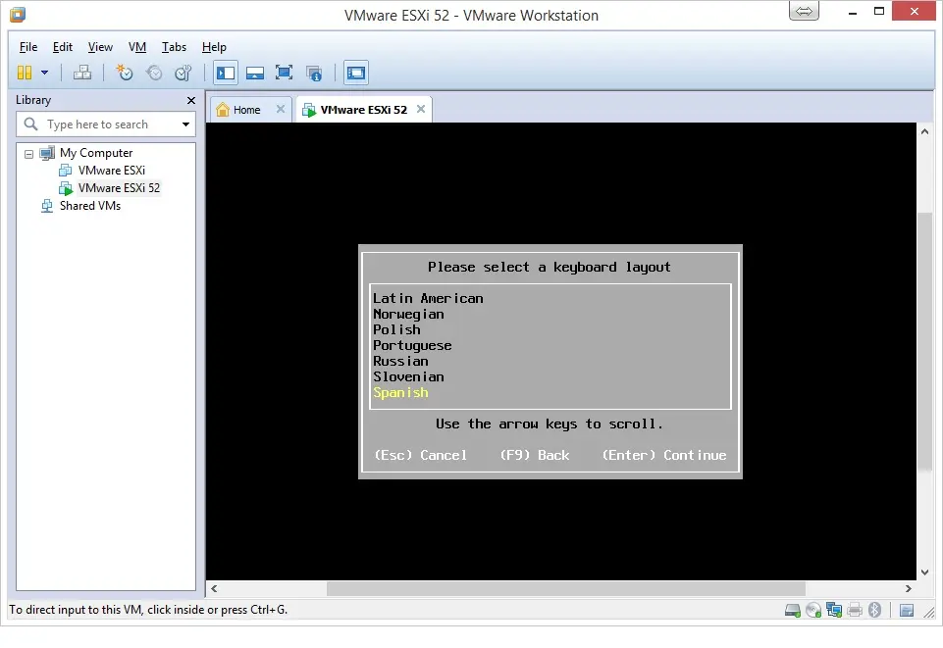Viewport: 943px width, 648px height.
Task: Close the Home tab
Action: [x=281, y=109]
